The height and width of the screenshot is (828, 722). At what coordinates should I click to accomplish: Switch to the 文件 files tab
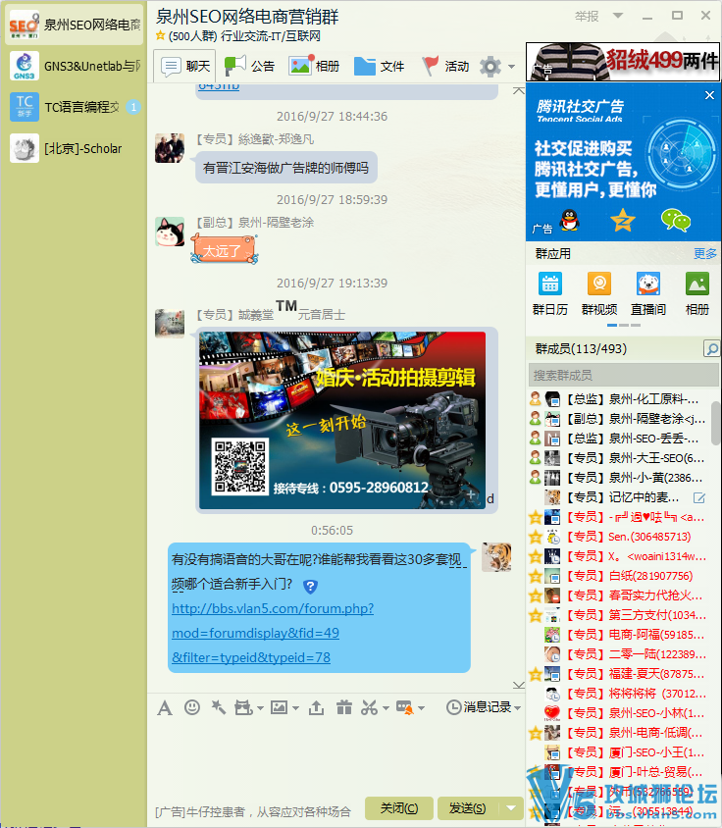[x=379, y=66]
